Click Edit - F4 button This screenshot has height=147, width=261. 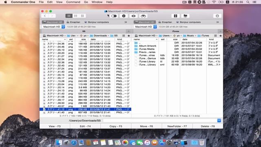(85, 126)
